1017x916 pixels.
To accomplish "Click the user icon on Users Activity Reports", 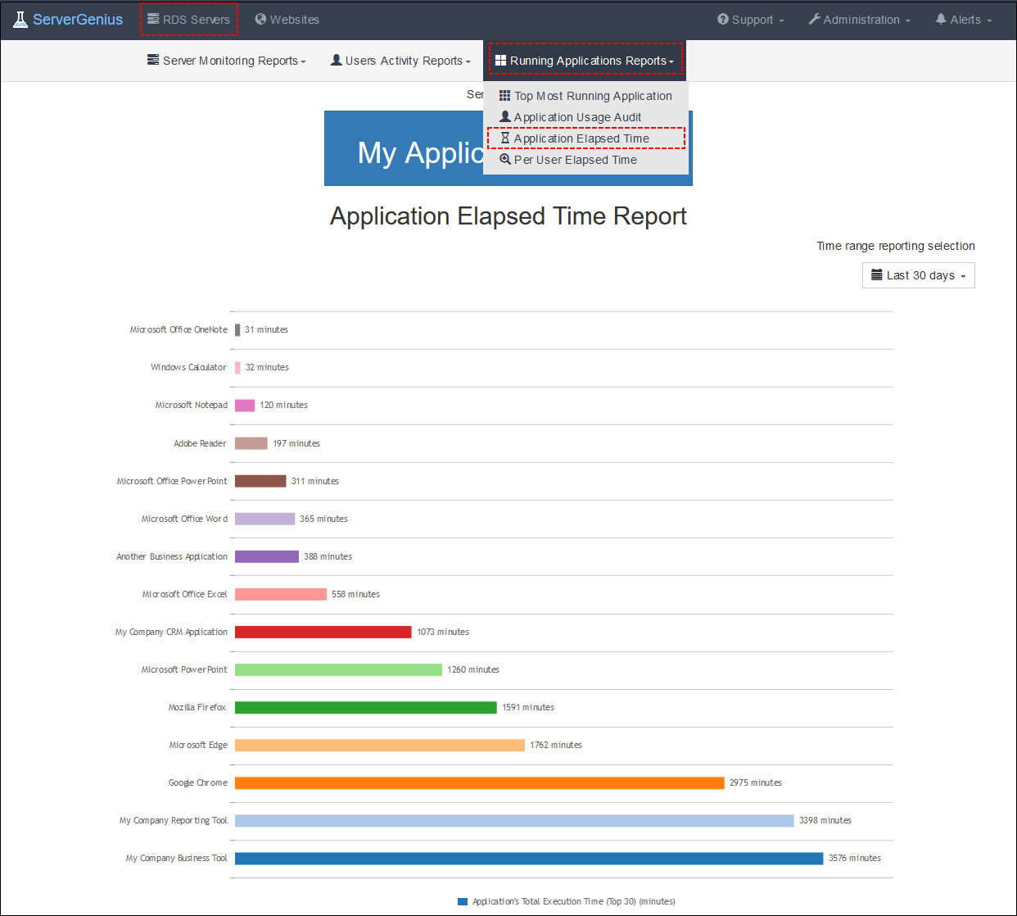I will pos(336,60).
